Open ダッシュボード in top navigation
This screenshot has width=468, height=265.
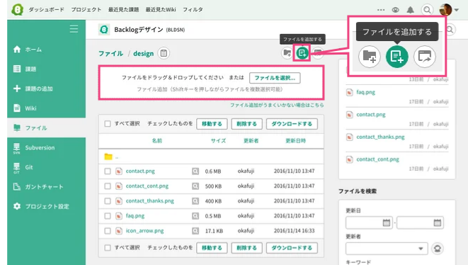pos(46,9)
